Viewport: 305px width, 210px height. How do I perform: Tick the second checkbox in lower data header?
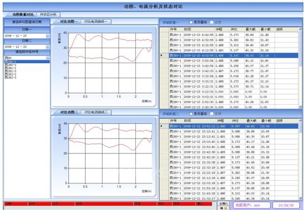(x=212, y=114)
